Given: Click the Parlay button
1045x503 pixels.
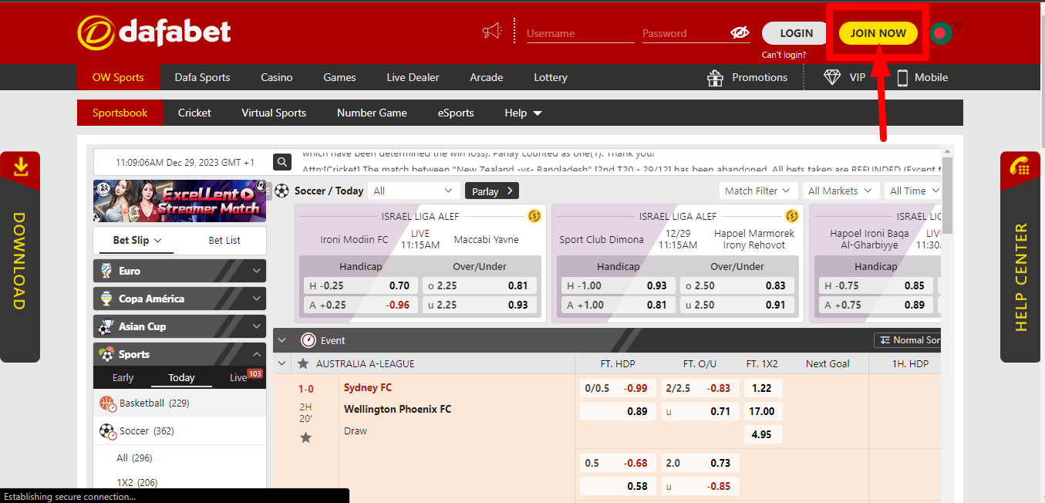Looking at the screenshot, I should [x=492, y=191].
